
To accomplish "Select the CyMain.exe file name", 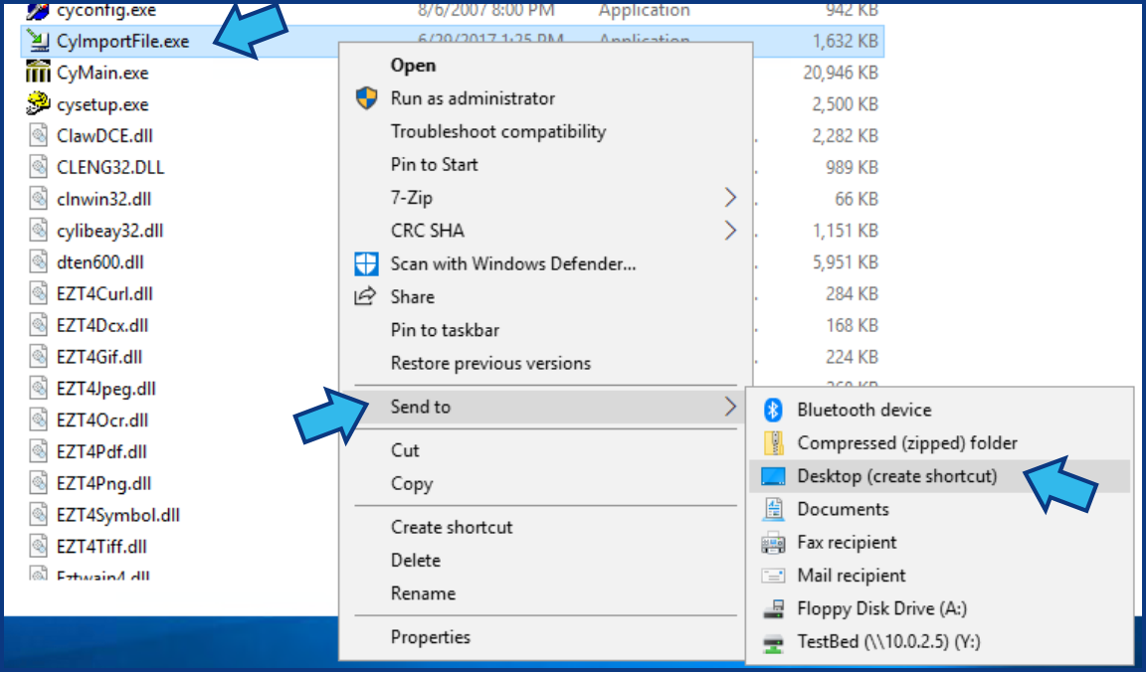I will click(102, 74).
